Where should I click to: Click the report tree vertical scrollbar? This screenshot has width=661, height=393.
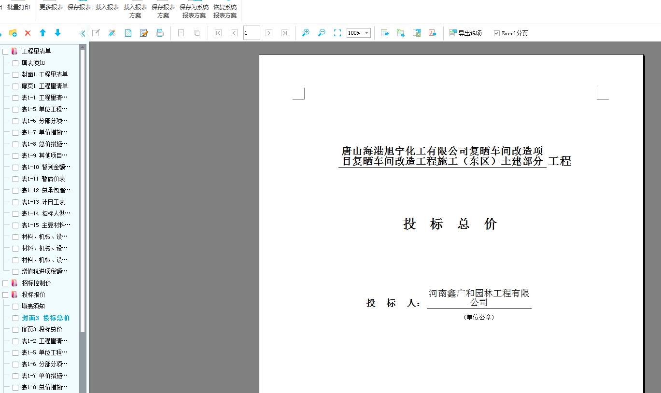point(83,191)
